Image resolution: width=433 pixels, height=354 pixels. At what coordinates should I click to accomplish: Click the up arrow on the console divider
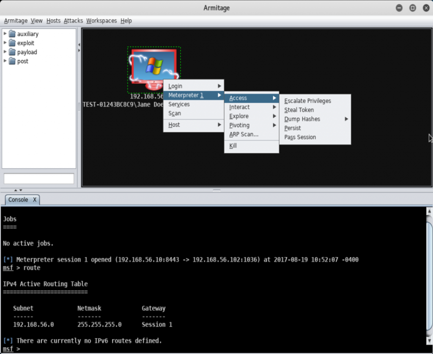[x=16, y=190]
